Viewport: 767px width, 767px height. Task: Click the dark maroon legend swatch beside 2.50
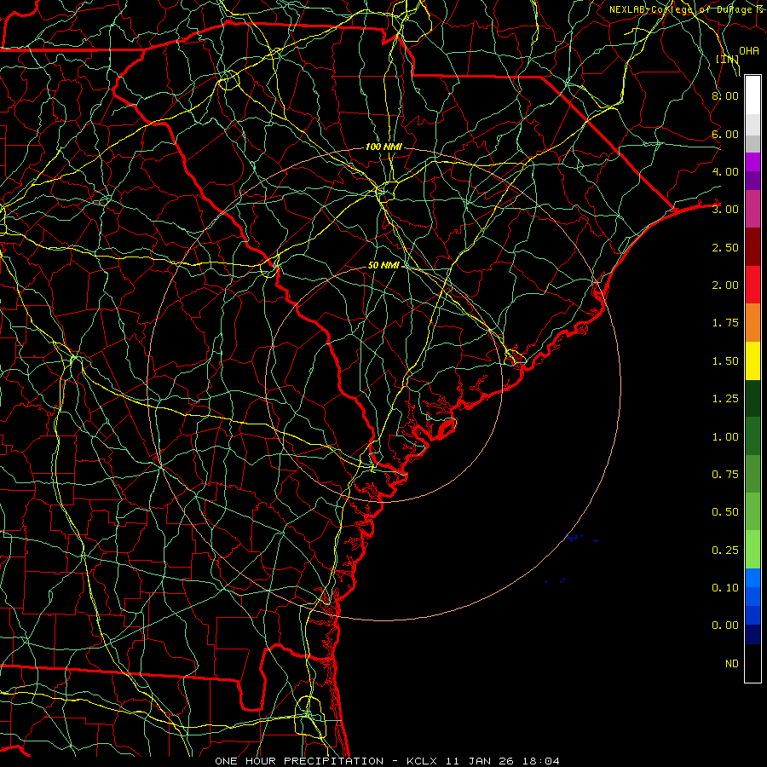(753, 247)
